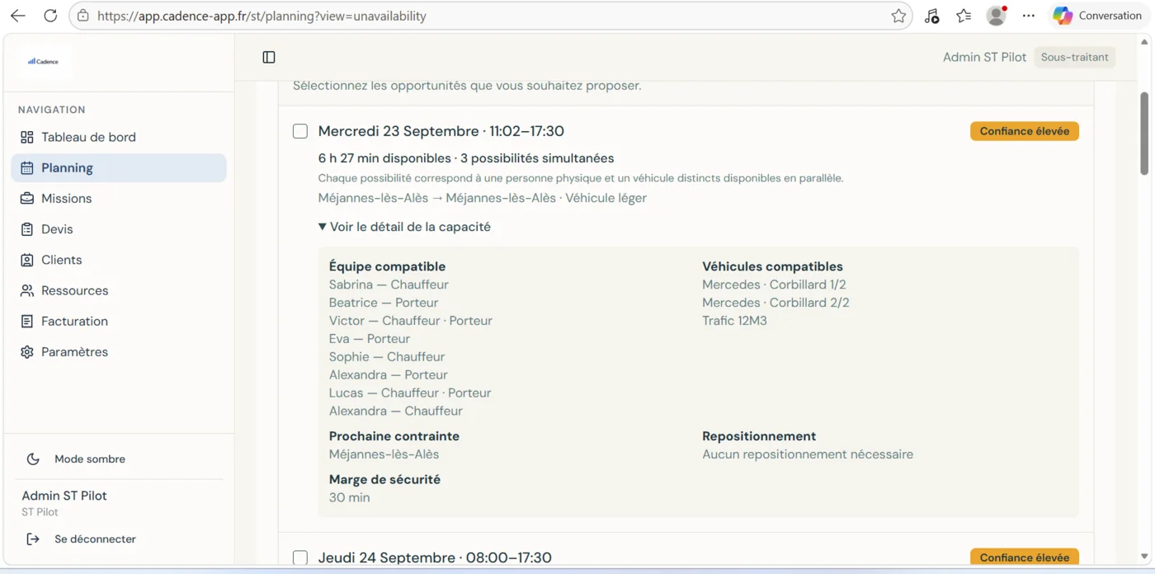Click Beatrice — Porteur team entry
Screen dimensions: 1155x574
[x=384, y=303]
